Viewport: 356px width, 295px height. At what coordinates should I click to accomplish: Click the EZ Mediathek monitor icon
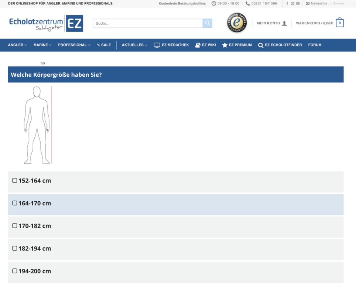(157, 45)
